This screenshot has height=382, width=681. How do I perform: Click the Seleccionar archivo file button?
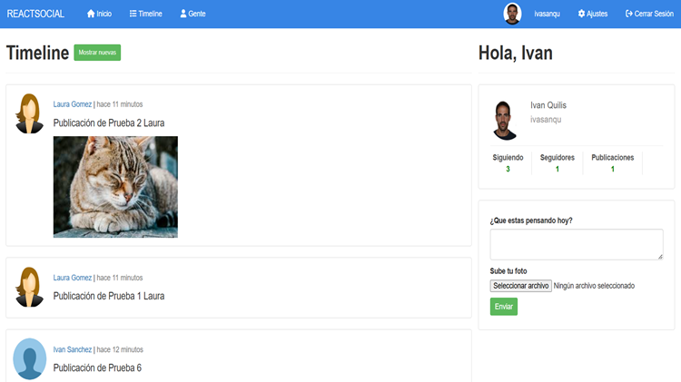point(520,286)
